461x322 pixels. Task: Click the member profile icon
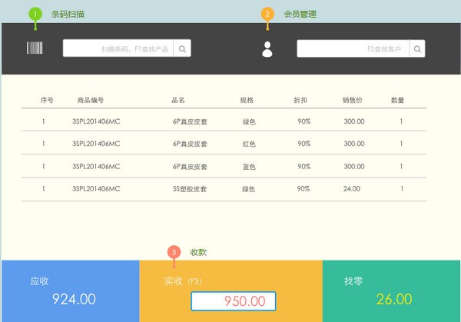click(267, 48)
